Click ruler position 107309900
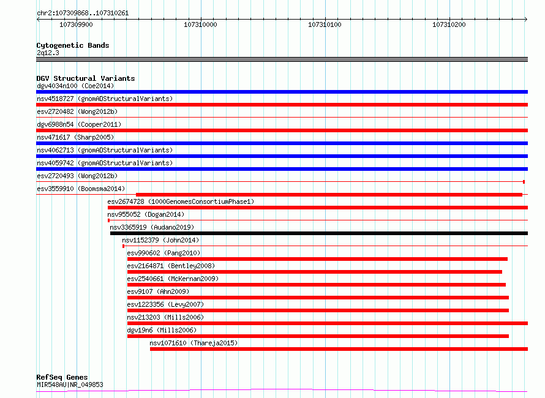The height and width of the screenshot is (398, 545). point(76,24)
